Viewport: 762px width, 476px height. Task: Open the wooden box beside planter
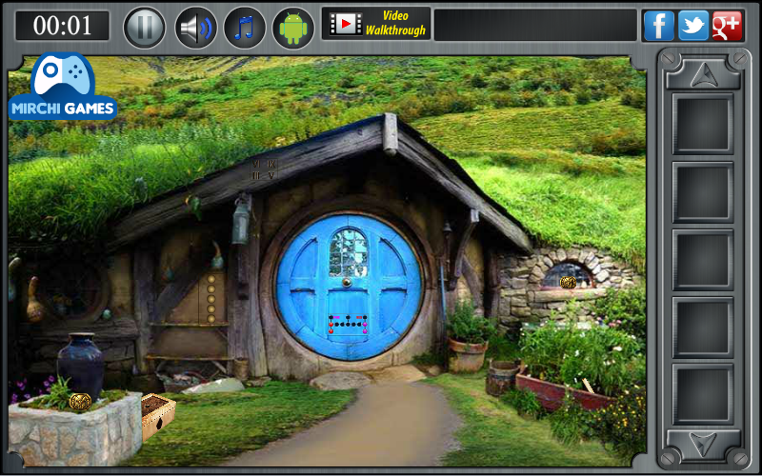click(x=158, y=415)
